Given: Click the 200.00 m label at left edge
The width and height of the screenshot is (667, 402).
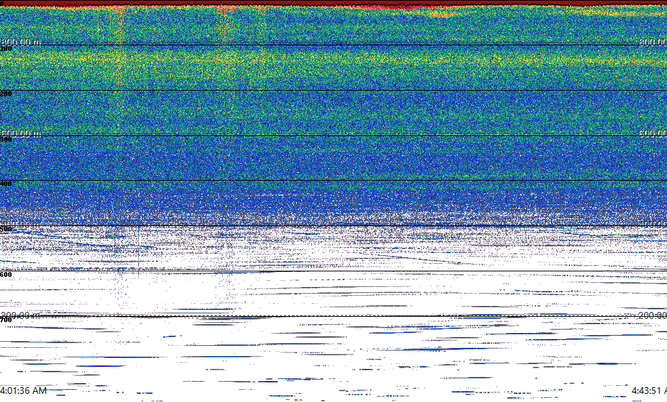Looking at the screenshot, I should coord(21,315).
